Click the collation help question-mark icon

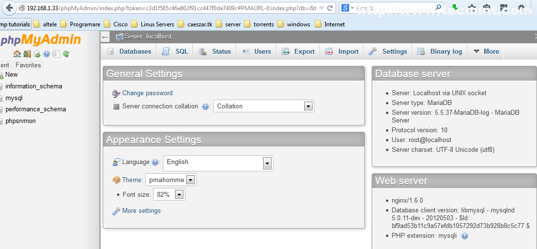point(205,106)
